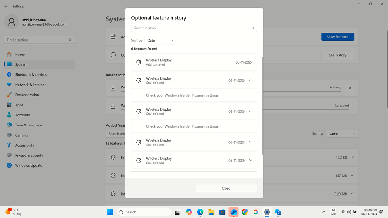Click email abhijitbawane123@outlook.com

pyautogui.click(x=44, y=24)
